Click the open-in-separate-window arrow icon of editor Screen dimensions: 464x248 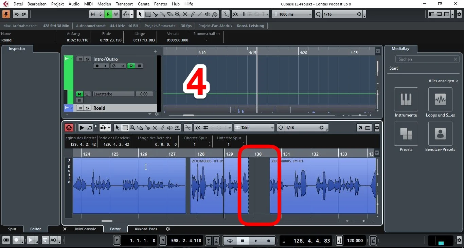(360, 128)
